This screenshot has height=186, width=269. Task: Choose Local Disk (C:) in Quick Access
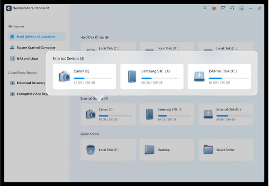coord(108,150)
